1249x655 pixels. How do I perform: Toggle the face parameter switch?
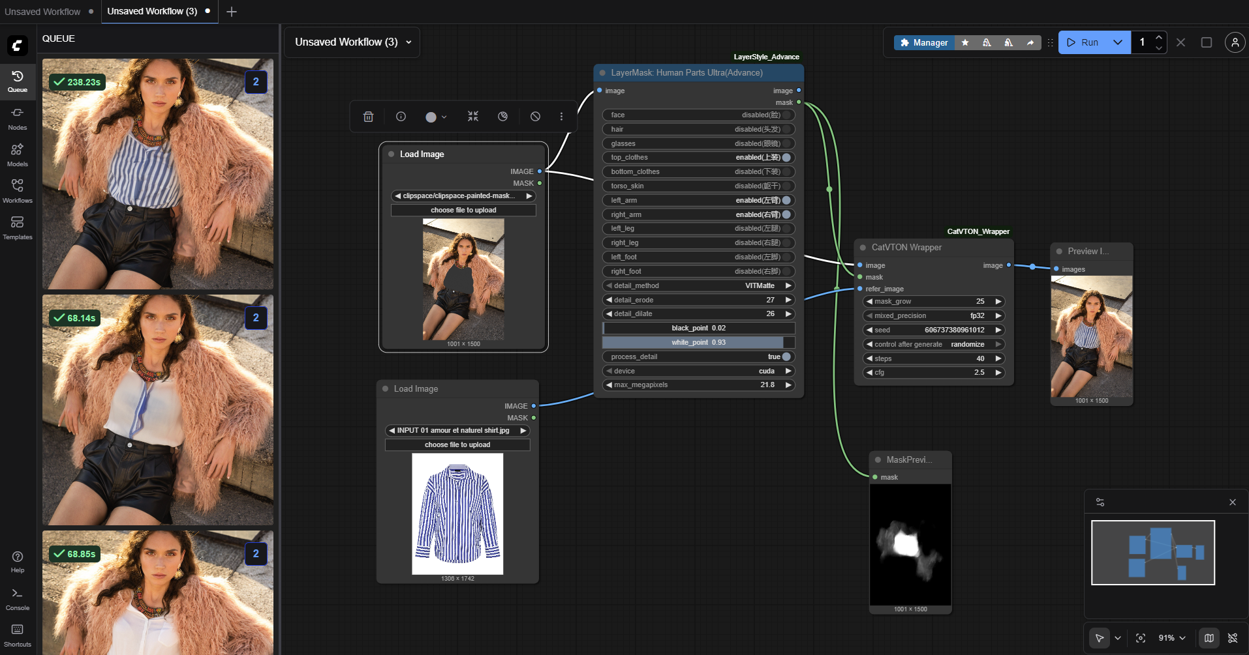click(787, 115)
